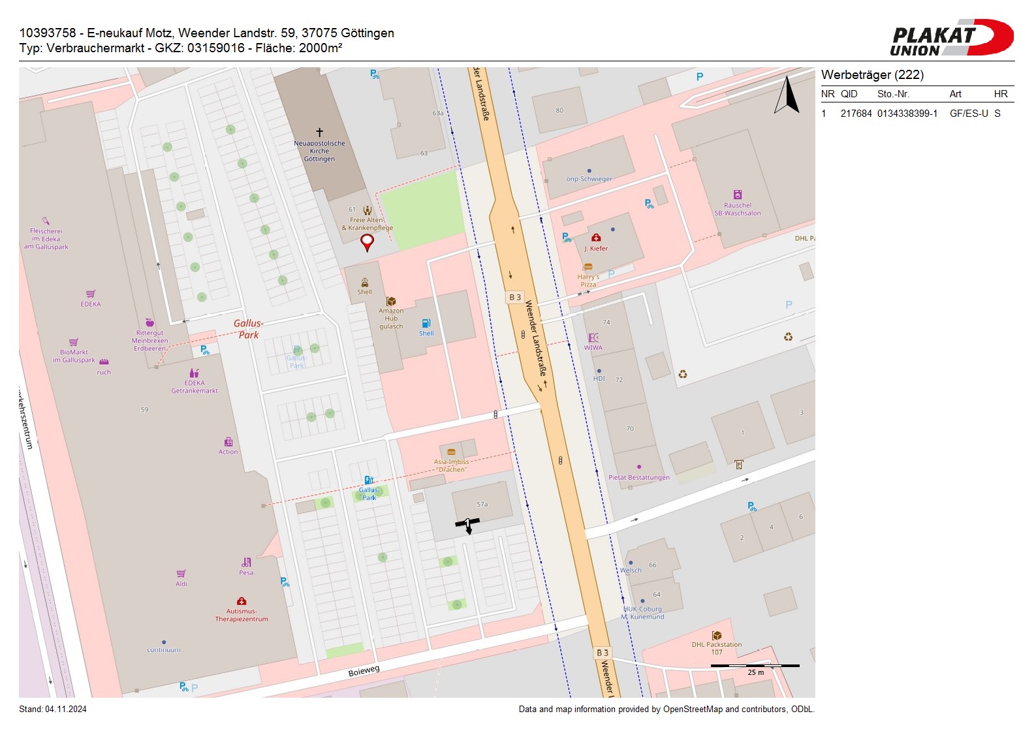Click the EDEKA Getränkemarkt bottle icon
This screenshot has width=1036, height=733.
click(194, 373)
